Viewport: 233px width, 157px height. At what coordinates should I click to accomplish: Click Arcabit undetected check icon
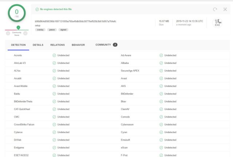click(x=54, y=78)
